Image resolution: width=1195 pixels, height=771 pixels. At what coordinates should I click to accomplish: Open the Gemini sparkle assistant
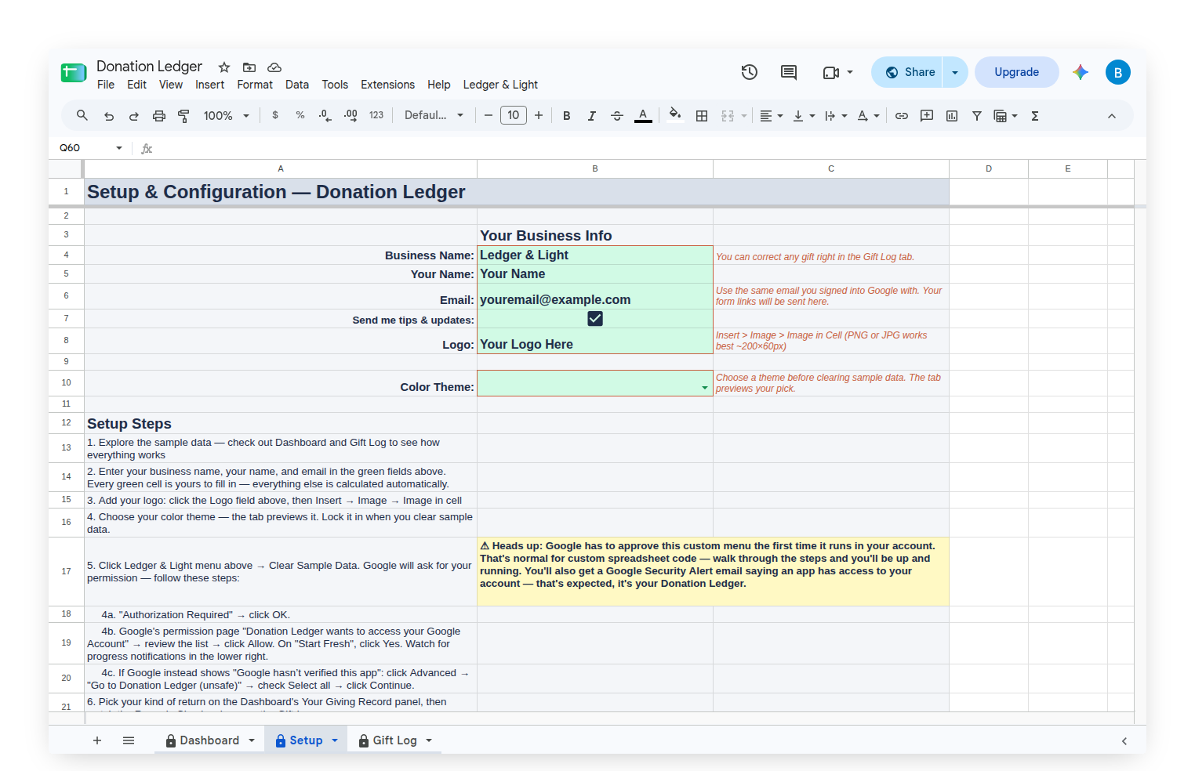1081,72
